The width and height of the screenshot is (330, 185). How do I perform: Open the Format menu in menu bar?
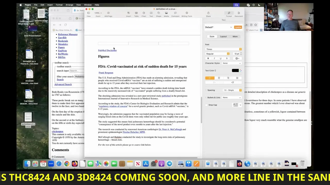point(59,5)
